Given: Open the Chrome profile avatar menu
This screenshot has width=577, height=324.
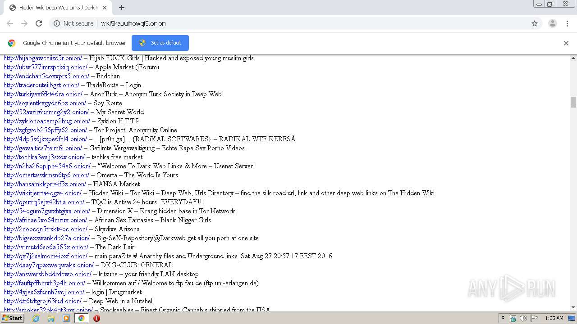Looking at the screenshot, I should pos(552,23).
